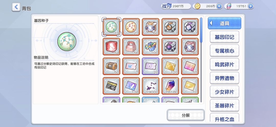
Task: Open the 少女碎片 tab
Action: 224,92
